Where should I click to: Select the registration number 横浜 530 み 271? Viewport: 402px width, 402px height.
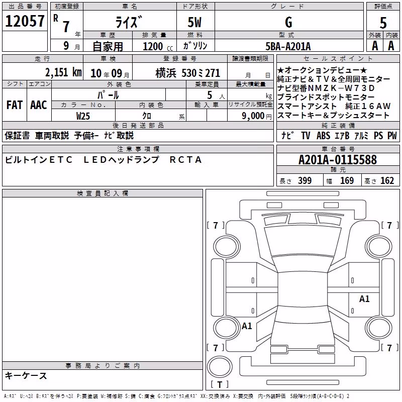(x=187, y=73)
